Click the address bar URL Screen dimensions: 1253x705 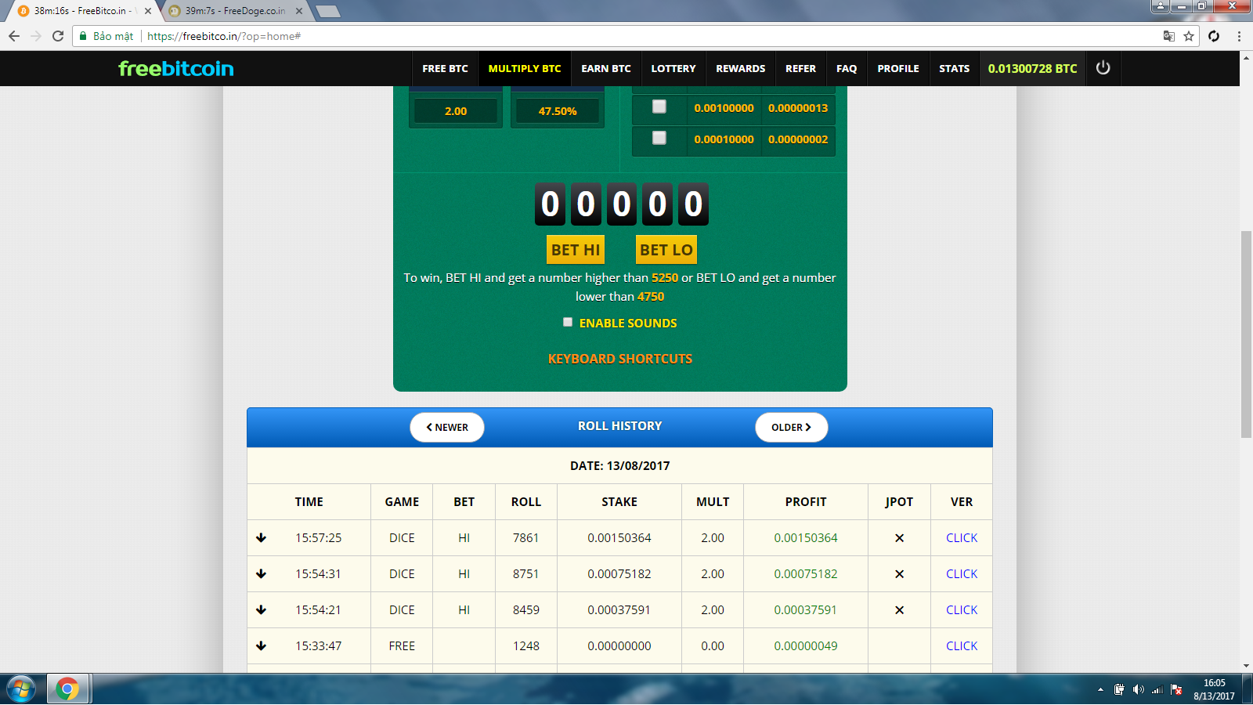(224, 36)
